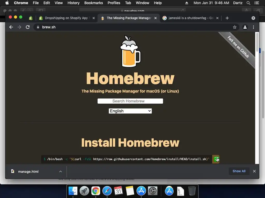Open App Store icon beside document
Viewport: 265px width, 198px height.
point(169,191)
